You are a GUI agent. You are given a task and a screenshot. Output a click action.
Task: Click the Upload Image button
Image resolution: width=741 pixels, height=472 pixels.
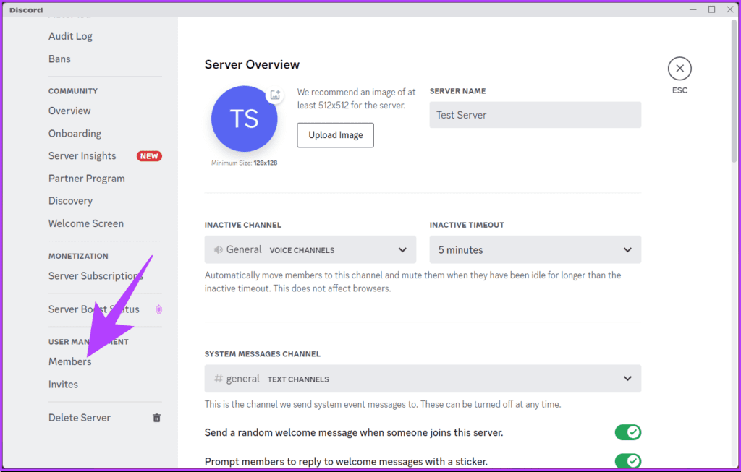(x=336, y=135)
